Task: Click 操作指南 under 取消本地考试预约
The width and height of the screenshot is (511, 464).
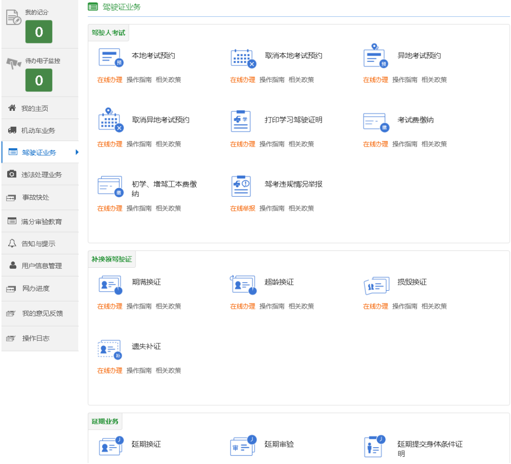Action: pyautogui.click(x=272, y=80)
